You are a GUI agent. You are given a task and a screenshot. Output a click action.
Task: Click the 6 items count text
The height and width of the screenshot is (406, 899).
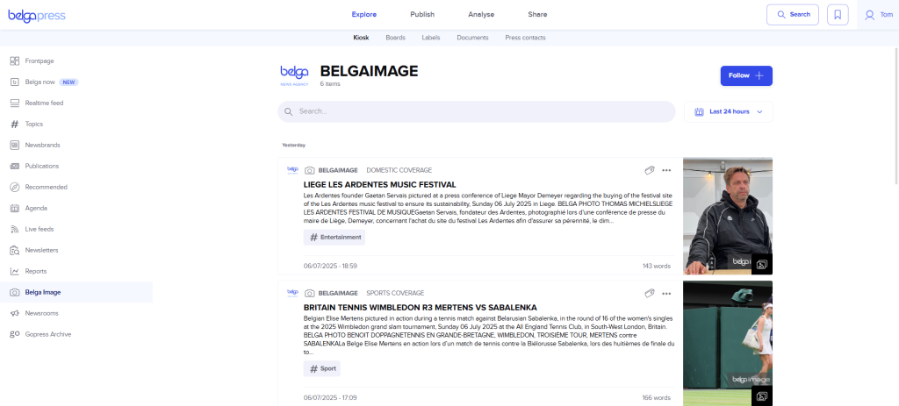click(330, 83)
